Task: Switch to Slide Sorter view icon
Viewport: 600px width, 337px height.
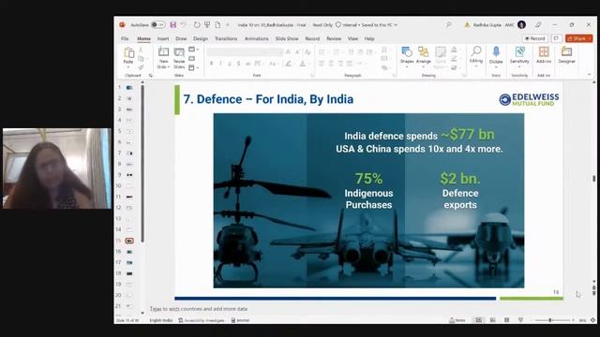Action: 492,320
